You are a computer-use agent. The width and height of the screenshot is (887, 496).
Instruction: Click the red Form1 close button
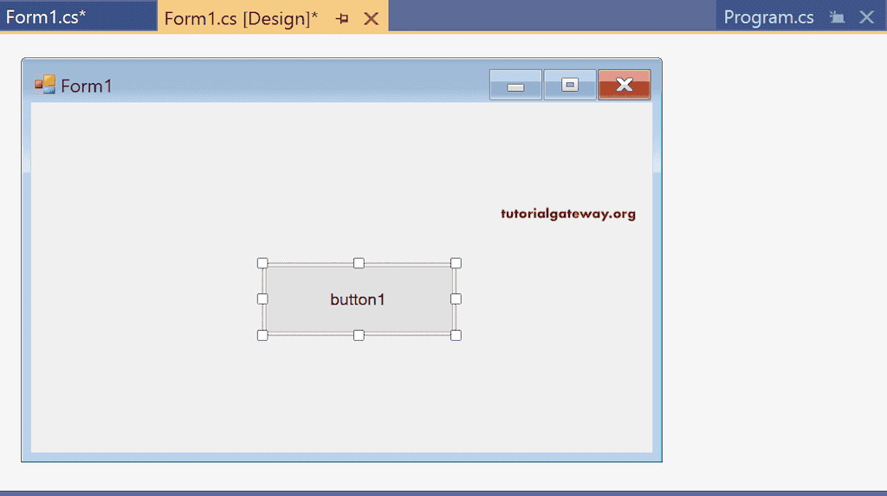[625, 85]
